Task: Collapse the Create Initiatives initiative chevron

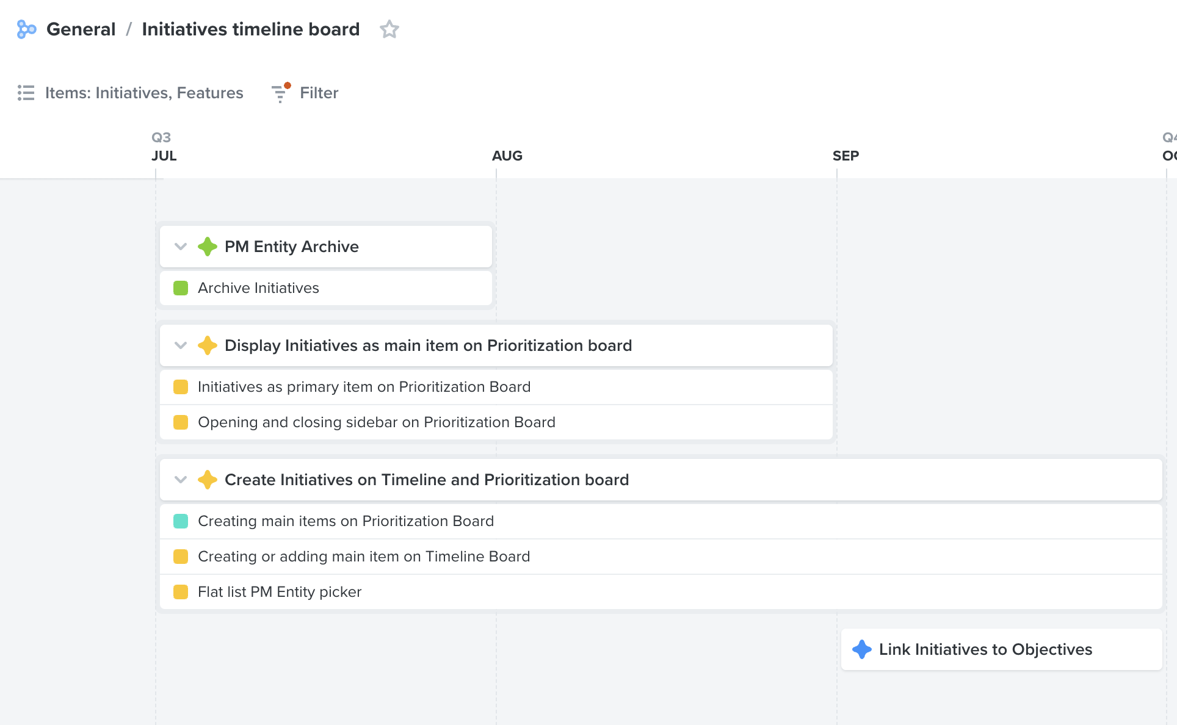Action: coord(180,480)
